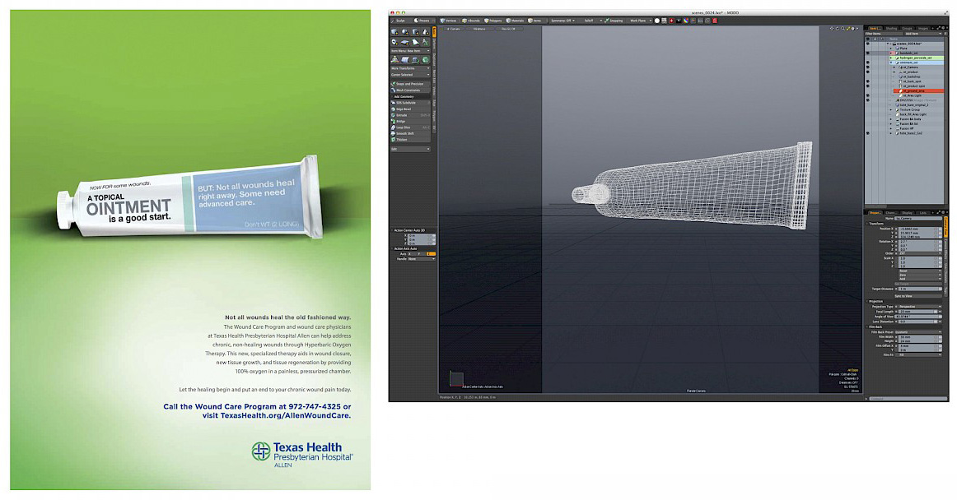Add a cube primitive from the toolbox
This screenshot has height=500, width=957.
[x=394, y=32]
